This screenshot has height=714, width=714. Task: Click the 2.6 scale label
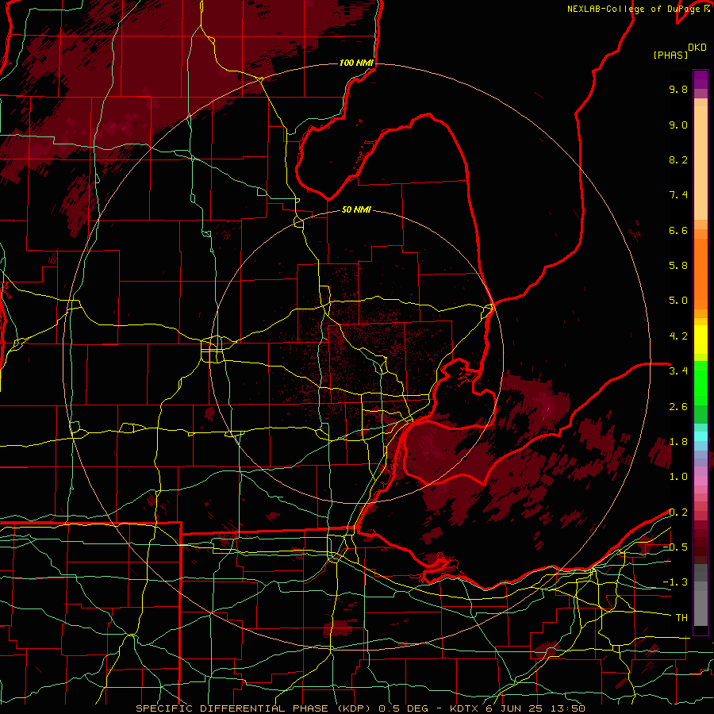click(x=678, y=407)
